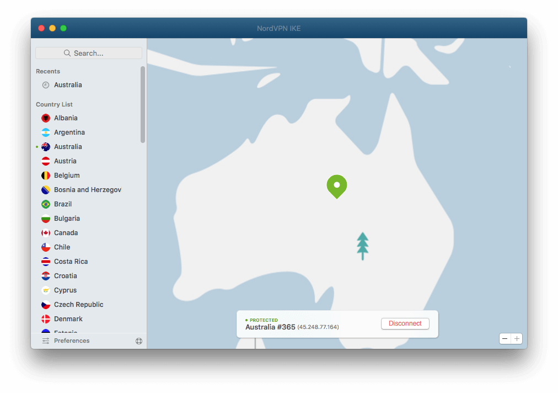Click the Austria flag icon

[x=46, y=161]
